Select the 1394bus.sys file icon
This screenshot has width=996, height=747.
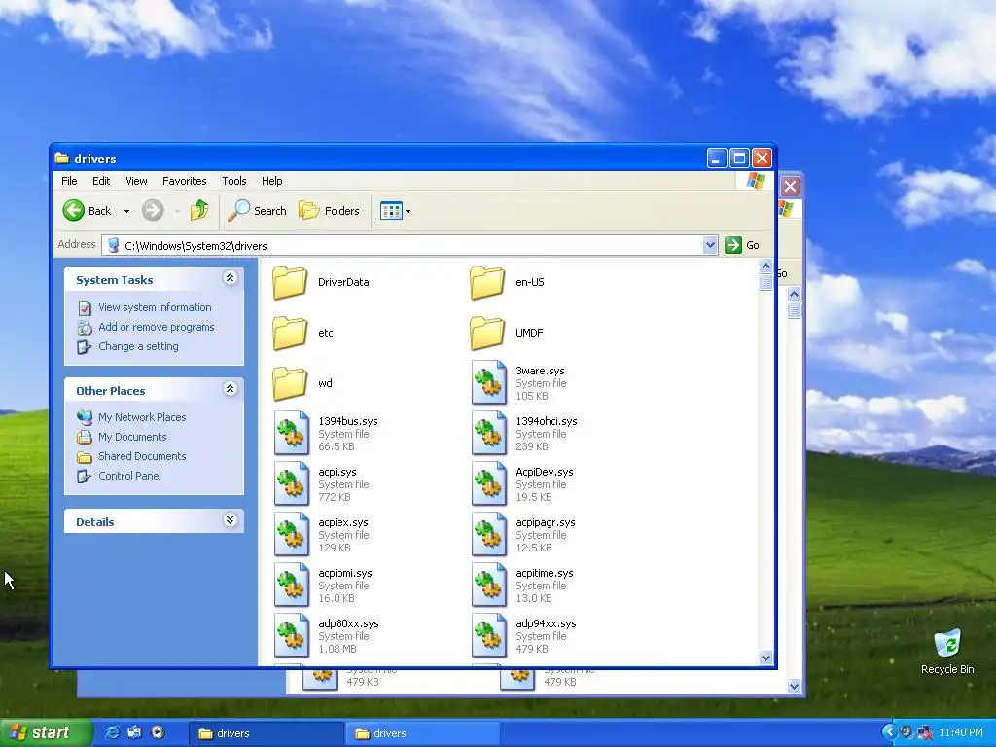[x=291, y=433]
